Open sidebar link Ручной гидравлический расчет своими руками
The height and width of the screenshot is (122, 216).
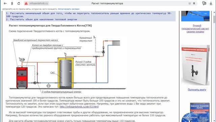click(x=195, y=28)
